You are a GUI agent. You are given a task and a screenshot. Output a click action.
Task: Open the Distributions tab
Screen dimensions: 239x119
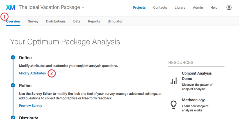(56, 21)
